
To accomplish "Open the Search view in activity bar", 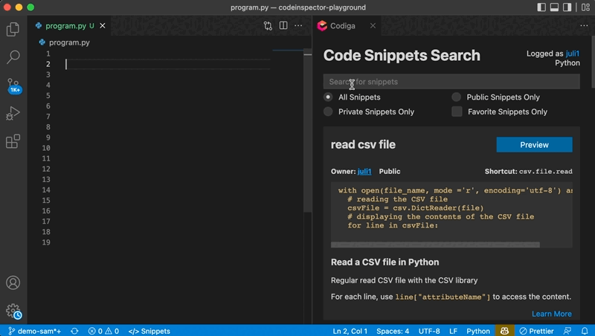I will pos(13,57).
